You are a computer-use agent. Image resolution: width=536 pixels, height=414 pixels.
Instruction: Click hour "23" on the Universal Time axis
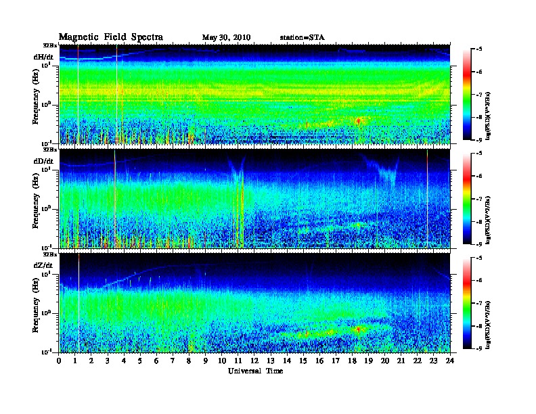433,361
